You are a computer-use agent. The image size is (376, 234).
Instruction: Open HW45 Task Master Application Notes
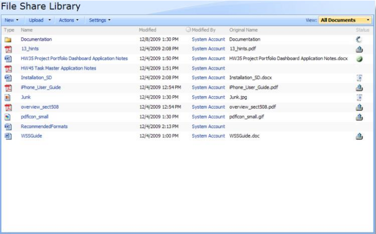tap(58, 68)
